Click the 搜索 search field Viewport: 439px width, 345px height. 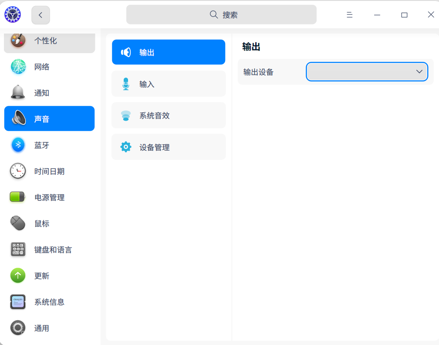[x=221, y=14]
